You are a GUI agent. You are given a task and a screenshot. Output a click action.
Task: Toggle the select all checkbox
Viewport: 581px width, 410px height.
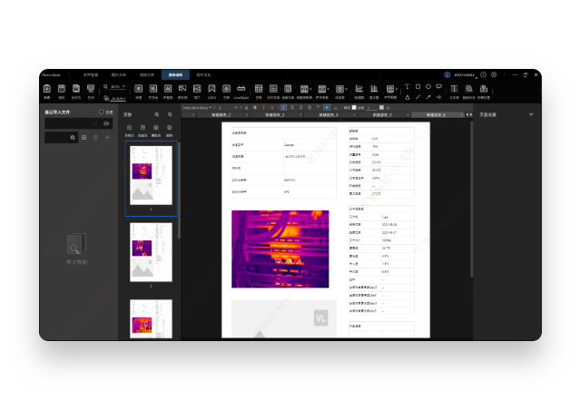(102, 112)
